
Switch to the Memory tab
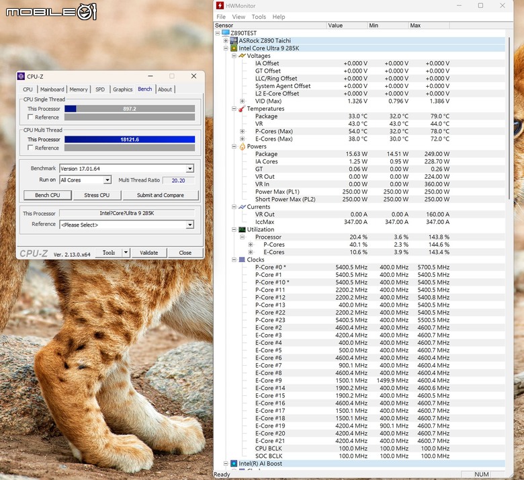click(79, 89)
